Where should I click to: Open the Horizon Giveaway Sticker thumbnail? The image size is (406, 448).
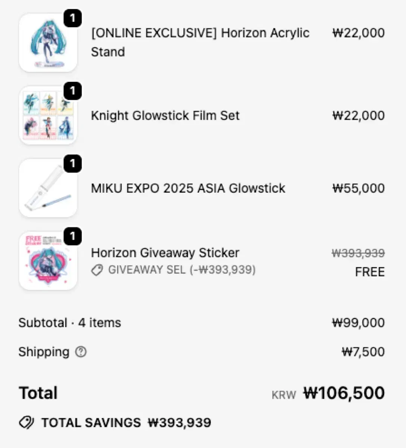click(48, 261)
